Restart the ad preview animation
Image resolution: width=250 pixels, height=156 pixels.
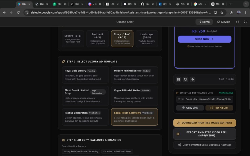pos(185,79)
